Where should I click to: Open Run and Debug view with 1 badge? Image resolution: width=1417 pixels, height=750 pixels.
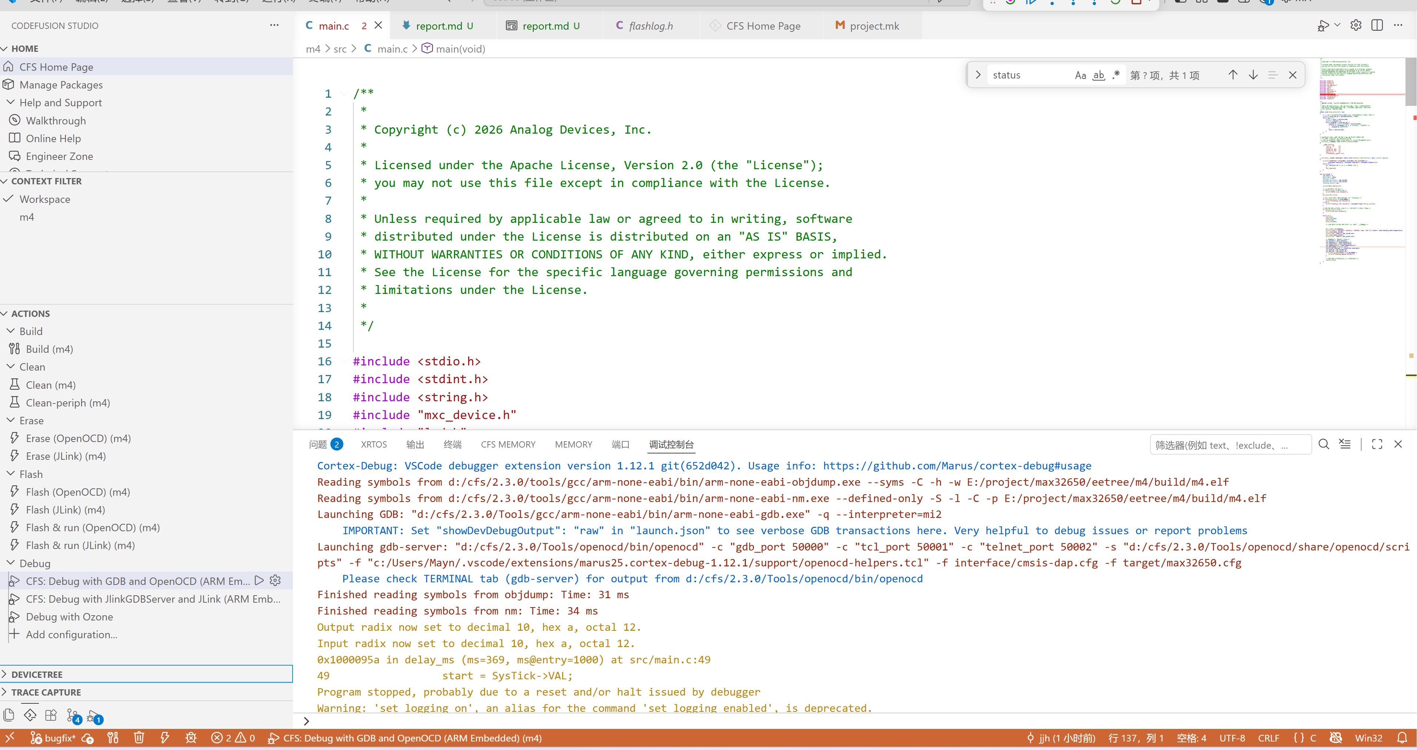[94, 716]
